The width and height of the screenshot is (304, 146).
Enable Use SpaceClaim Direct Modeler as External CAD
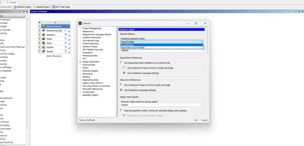121,63
